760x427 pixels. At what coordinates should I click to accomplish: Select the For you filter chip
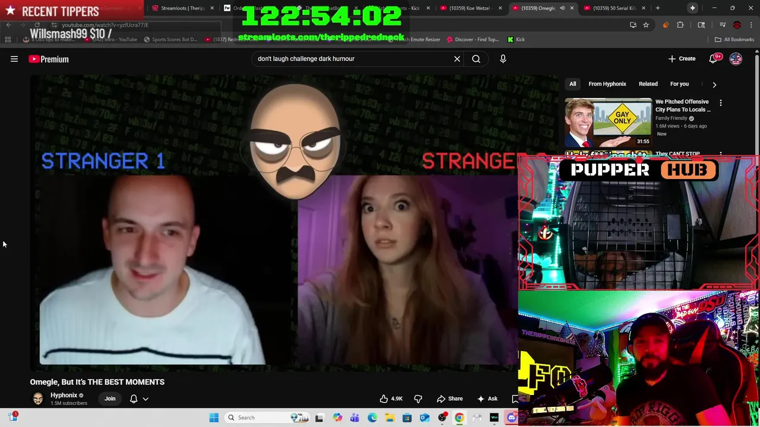pos(679,84)
